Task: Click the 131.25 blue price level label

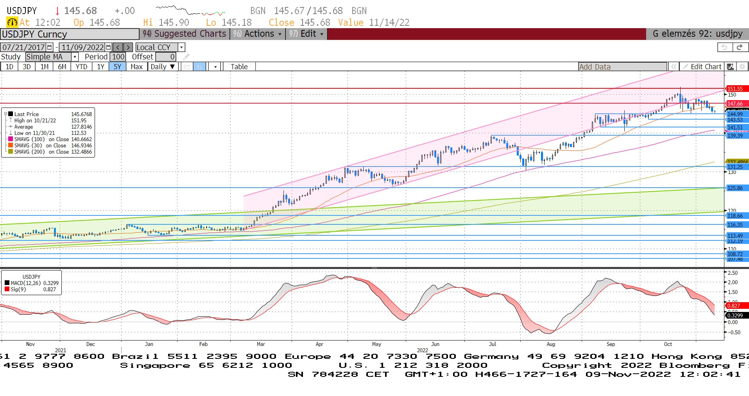Action: point(736,167)
